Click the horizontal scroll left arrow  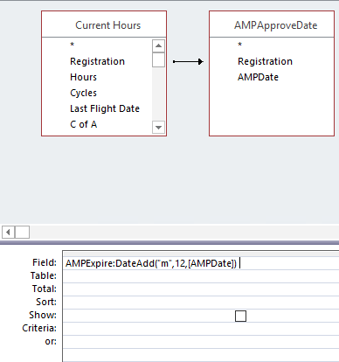click(8, 233)
